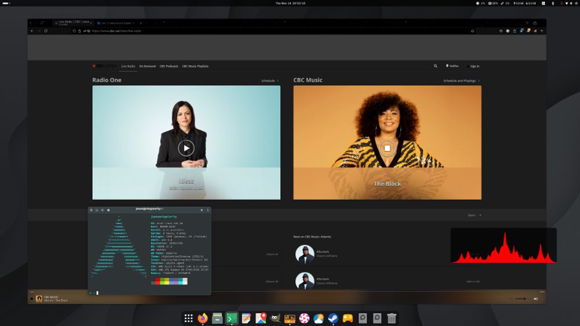Expand the Open dropdown below the players

[474, 215]
